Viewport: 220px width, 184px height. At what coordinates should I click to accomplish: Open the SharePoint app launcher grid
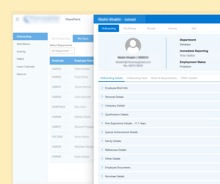(x=17, y=19)
